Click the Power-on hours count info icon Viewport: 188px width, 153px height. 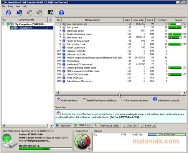click(64, 41)
